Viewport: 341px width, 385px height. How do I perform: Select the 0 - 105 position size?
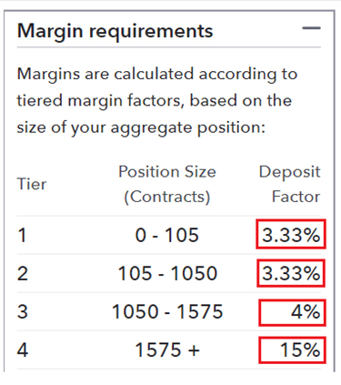pyautogui.click(x=167, y=235)
